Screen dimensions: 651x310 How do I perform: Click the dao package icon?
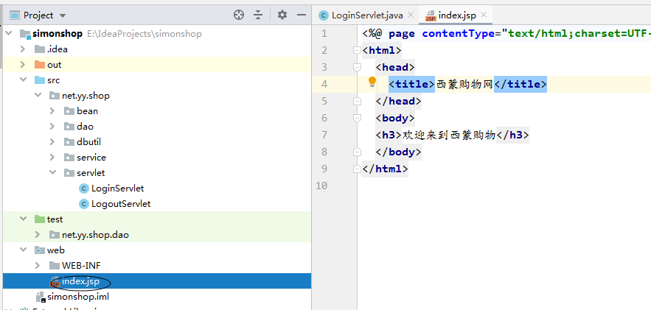coord(69,127)
